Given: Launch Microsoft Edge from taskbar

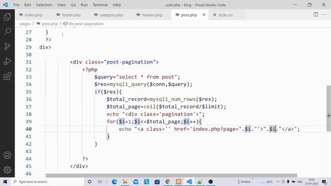Looking at the screenshot, I should [x=114, y=181].
